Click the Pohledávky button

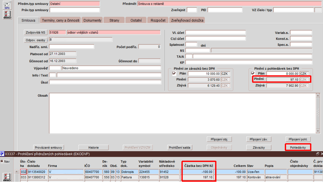pos(298,148)
